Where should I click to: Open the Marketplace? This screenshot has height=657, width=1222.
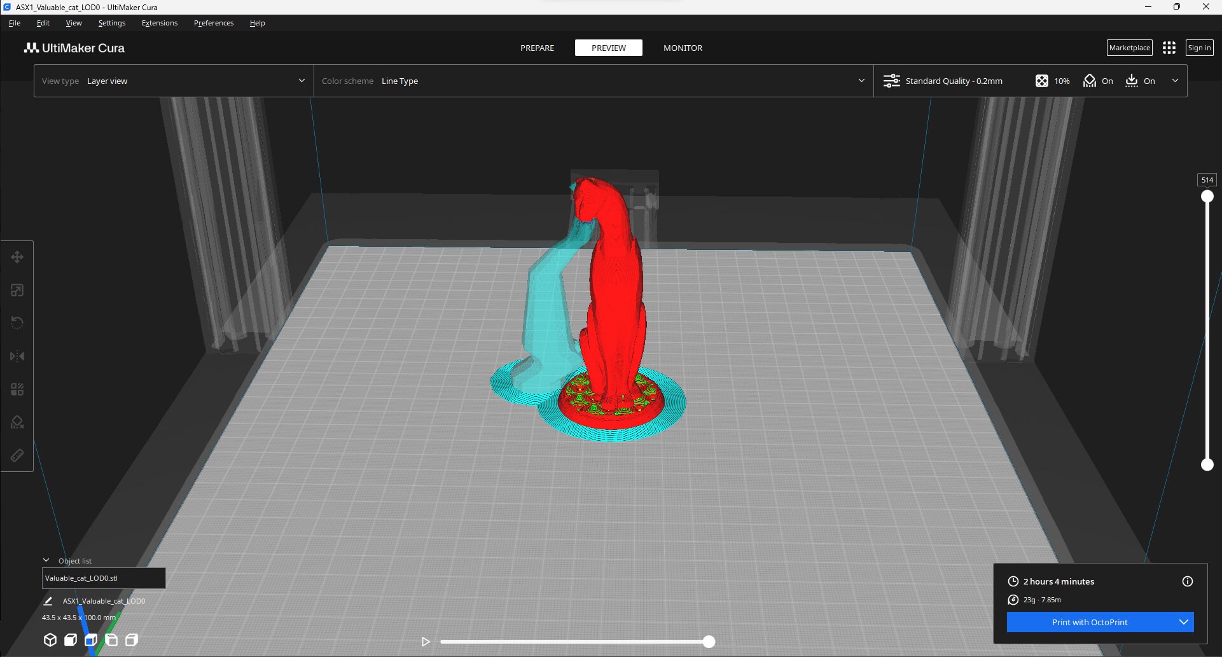(x=1129, y=47)
